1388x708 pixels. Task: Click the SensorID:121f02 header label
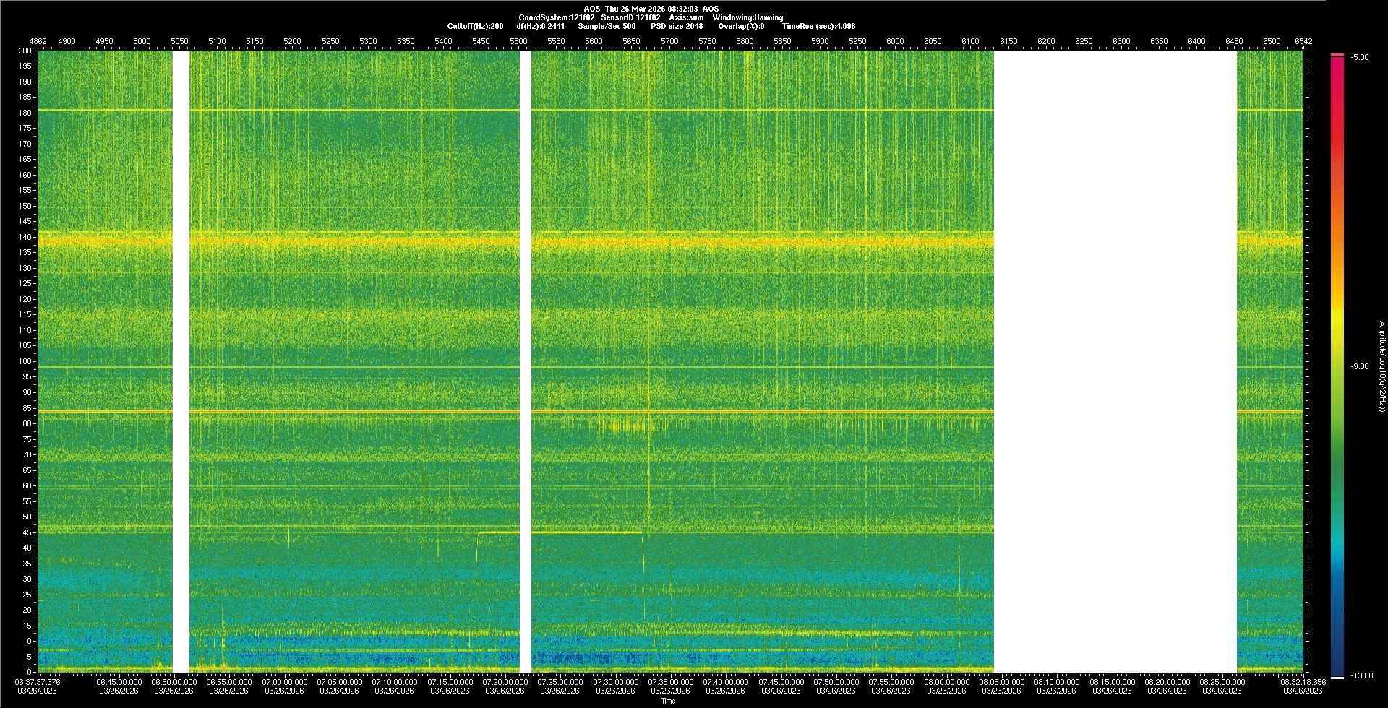click(630, 17)
